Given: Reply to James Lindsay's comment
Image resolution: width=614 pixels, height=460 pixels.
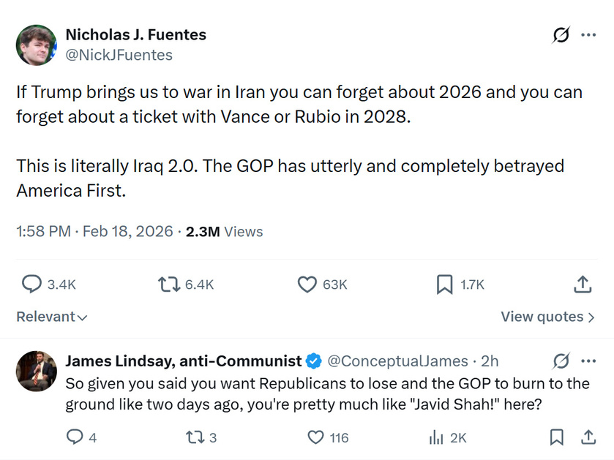Looking at the screenshot, I should point(75,437).
